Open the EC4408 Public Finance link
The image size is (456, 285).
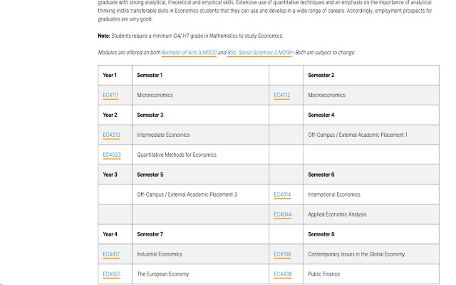pyautogui.click(x=282, y=274)
